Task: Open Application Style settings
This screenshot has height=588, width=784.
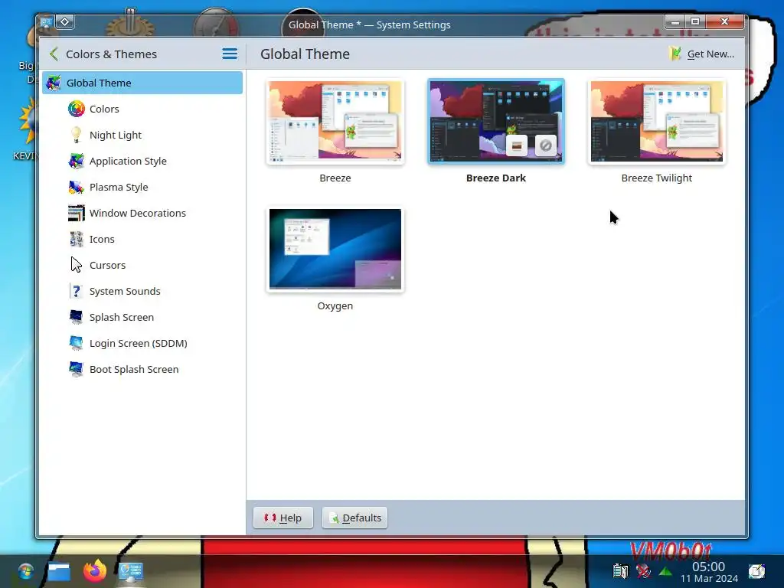Action: [x=142, y=161]
